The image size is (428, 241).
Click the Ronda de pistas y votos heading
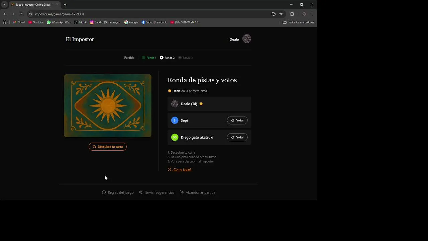[202, 80]
